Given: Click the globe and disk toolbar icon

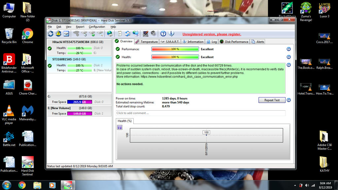Looking at the screenshot, I should (110, 34).
